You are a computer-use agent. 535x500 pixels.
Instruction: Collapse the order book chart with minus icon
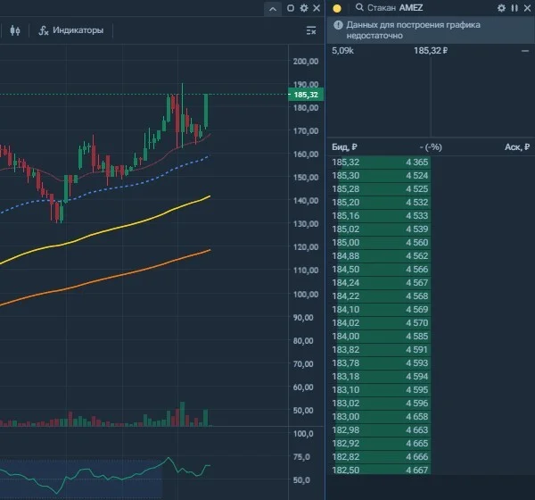(525, 51)
